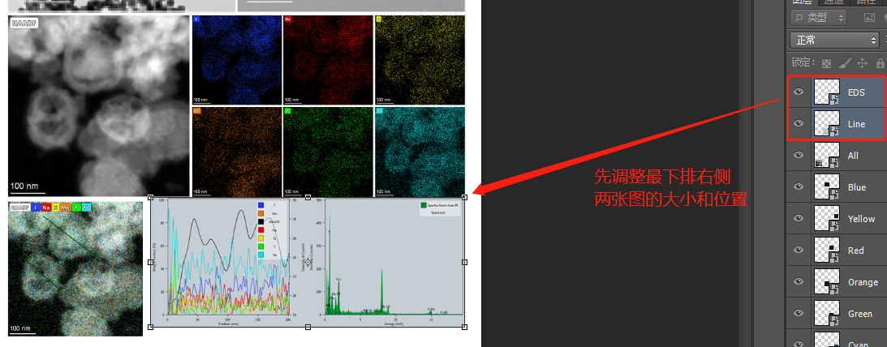Click the blue F element map

pos(237,59)
